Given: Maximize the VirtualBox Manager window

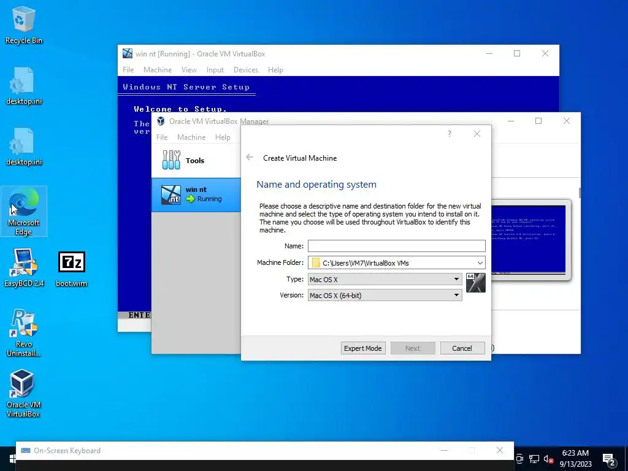Looking at the screenshot, I should click(538, 121).
